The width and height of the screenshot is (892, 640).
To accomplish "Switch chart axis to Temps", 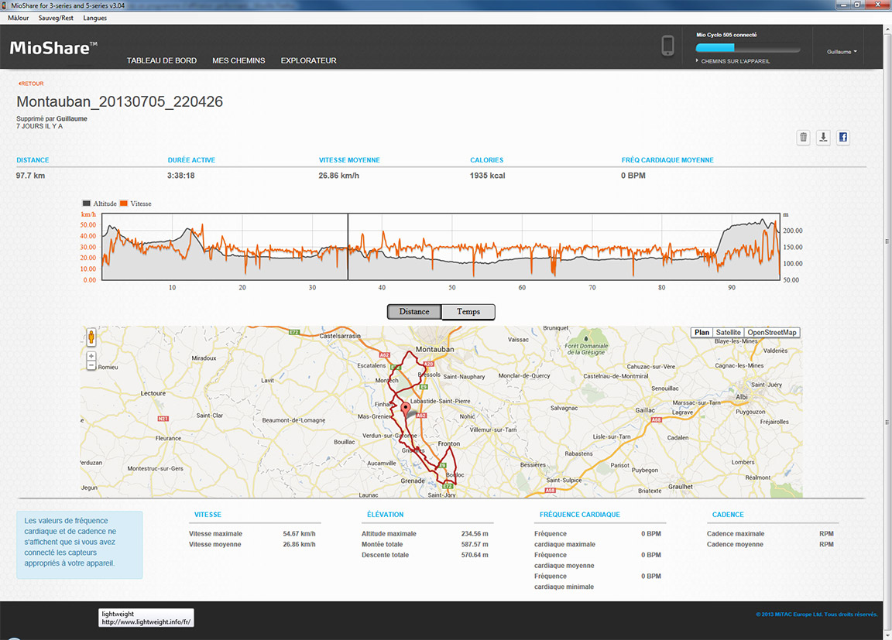I will click(x=468, y=311).
